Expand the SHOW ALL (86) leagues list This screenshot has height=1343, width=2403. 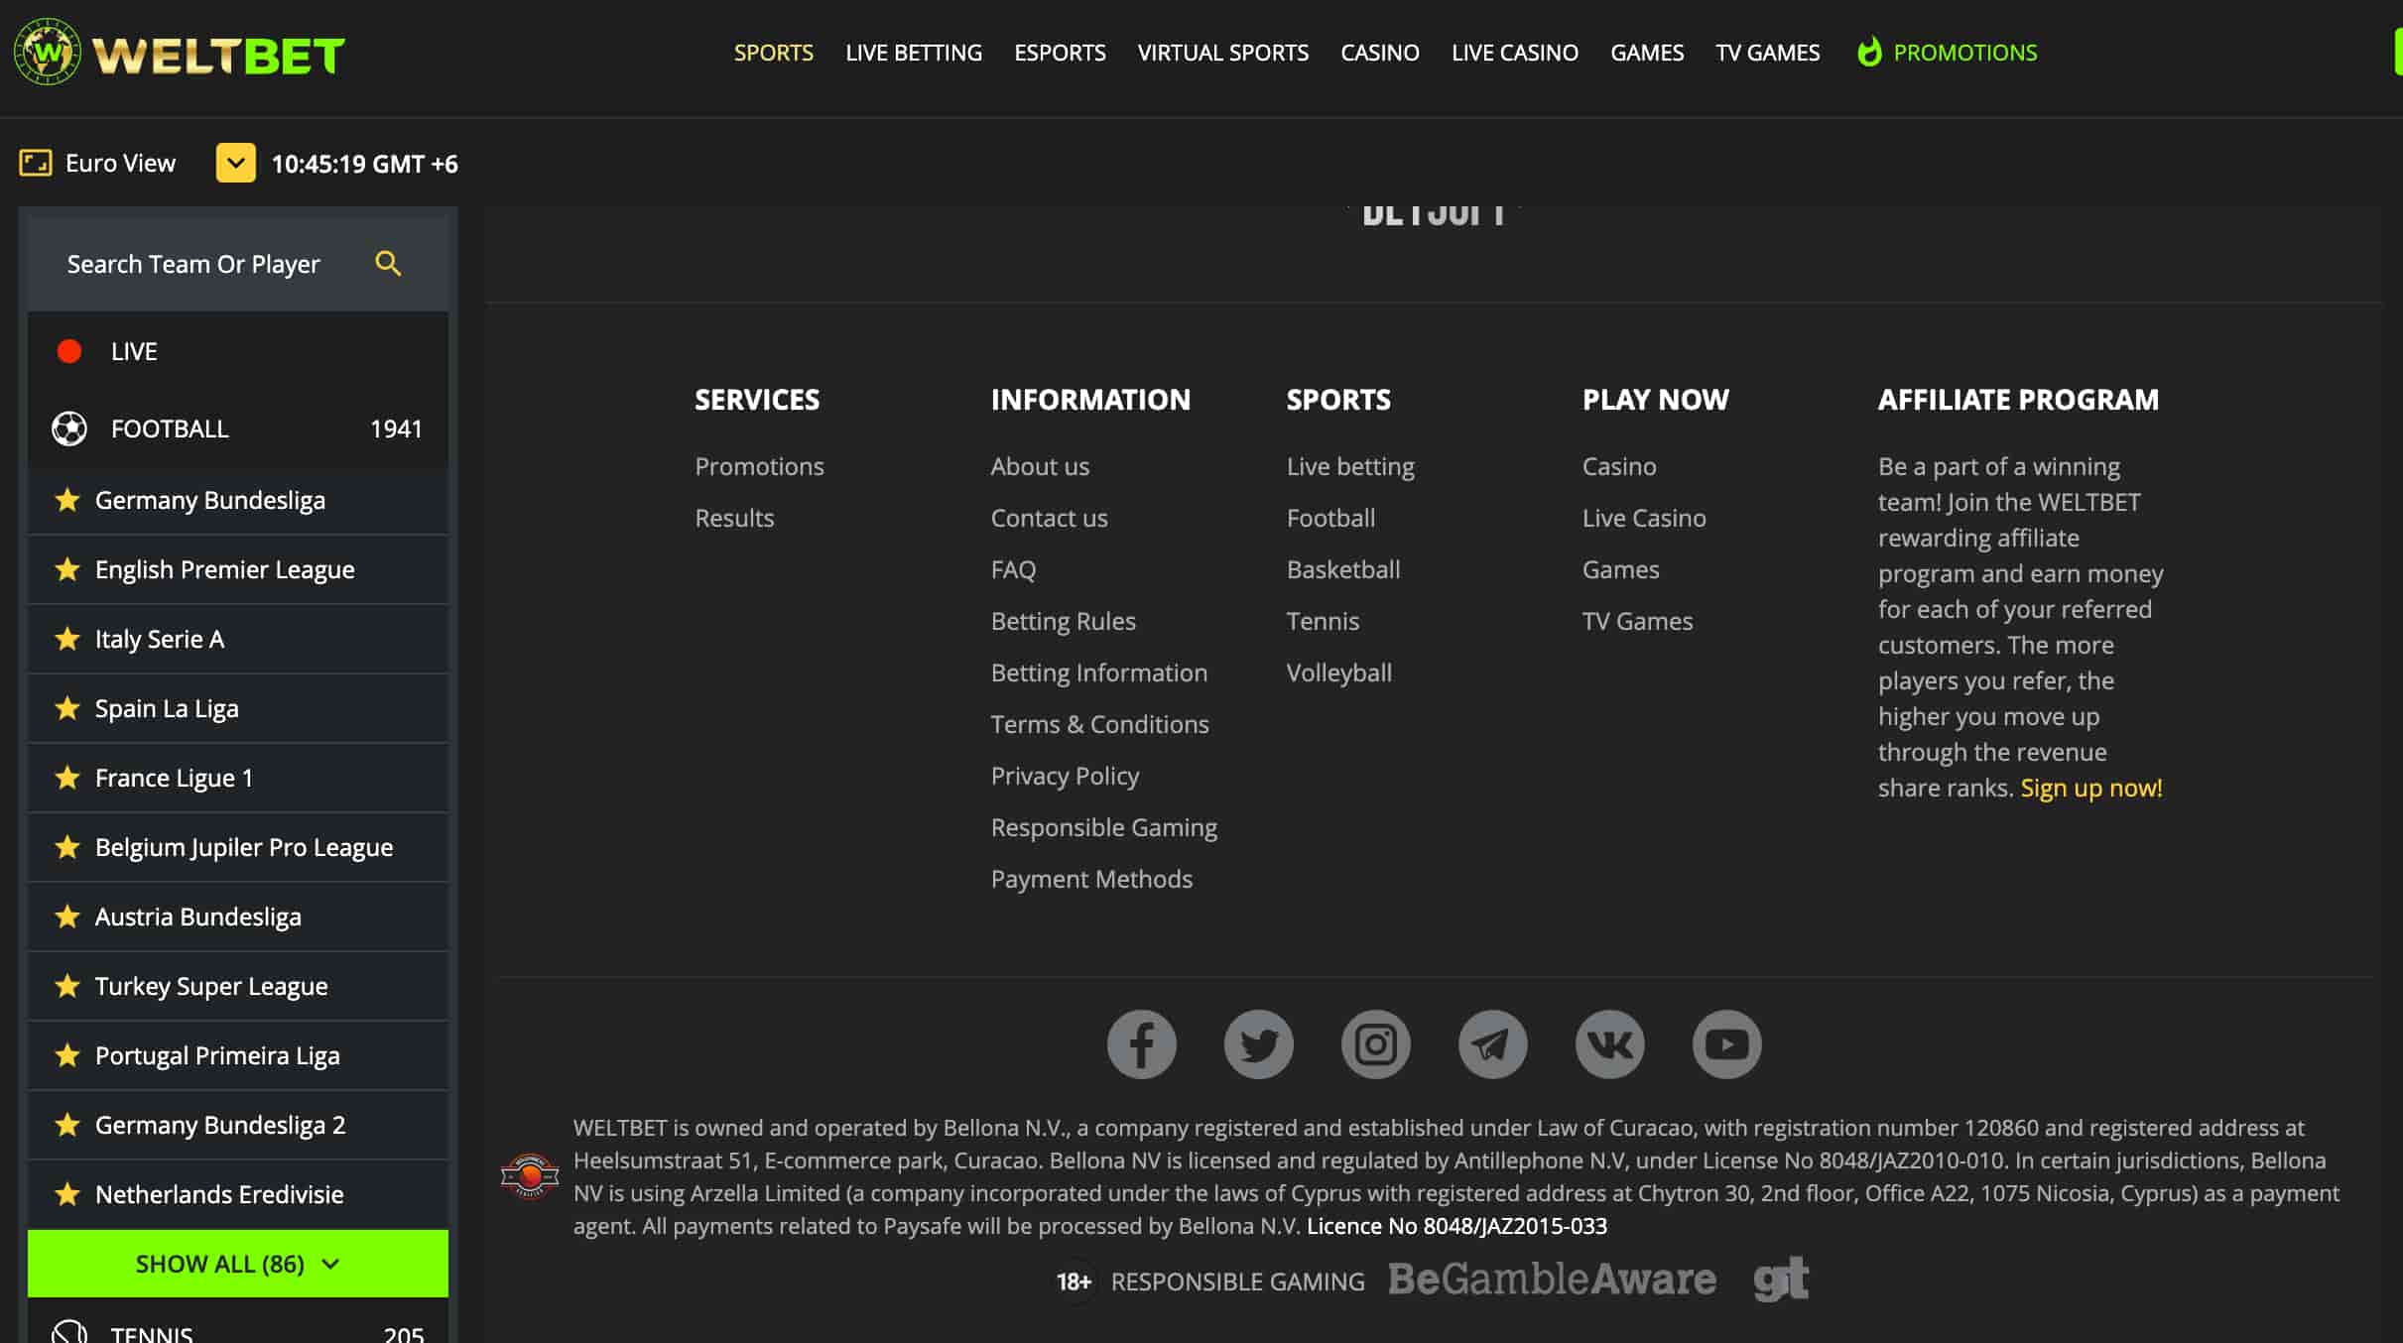tap(238, 1264)
